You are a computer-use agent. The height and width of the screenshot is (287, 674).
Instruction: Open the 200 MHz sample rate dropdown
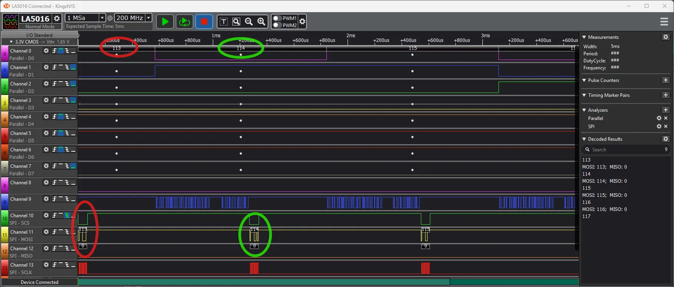148,18
